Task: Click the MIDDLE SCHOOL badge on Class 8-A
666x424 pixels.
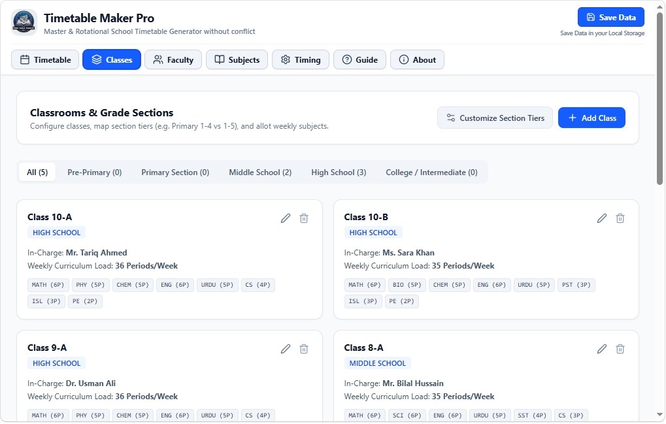Action: pos(378,363)
